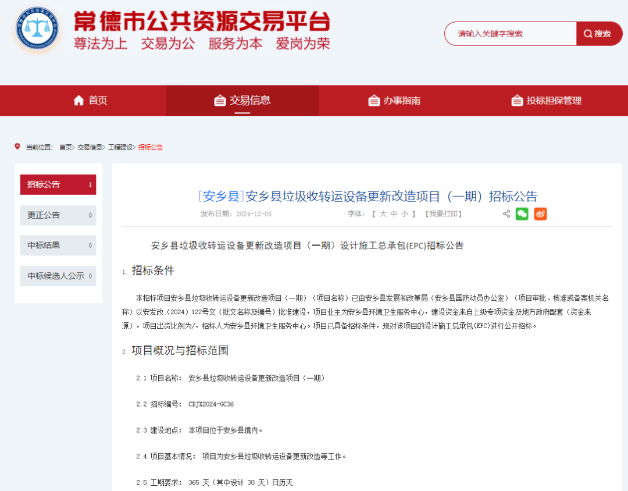
Task: Go to 首页 in the breadcrumb
Action: (x=66, y=147)
